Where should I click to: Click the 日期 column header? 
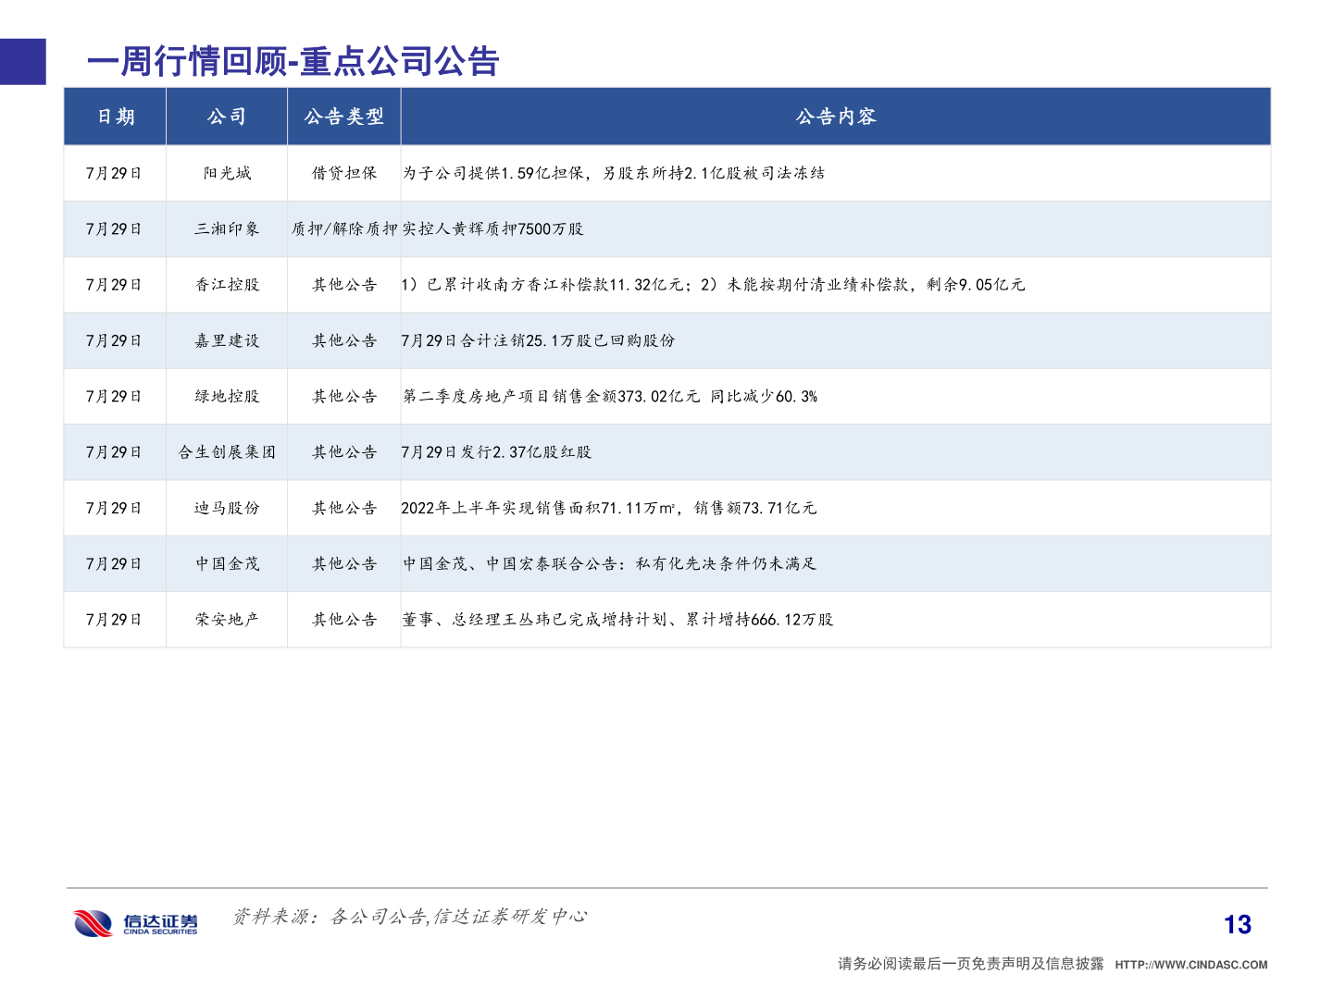coord(115,117)
